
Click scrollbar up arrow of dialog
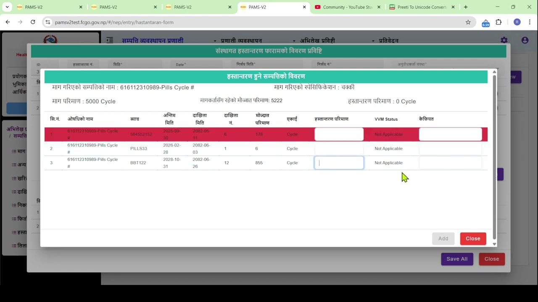pyautogui.click(x=494, y=73)
